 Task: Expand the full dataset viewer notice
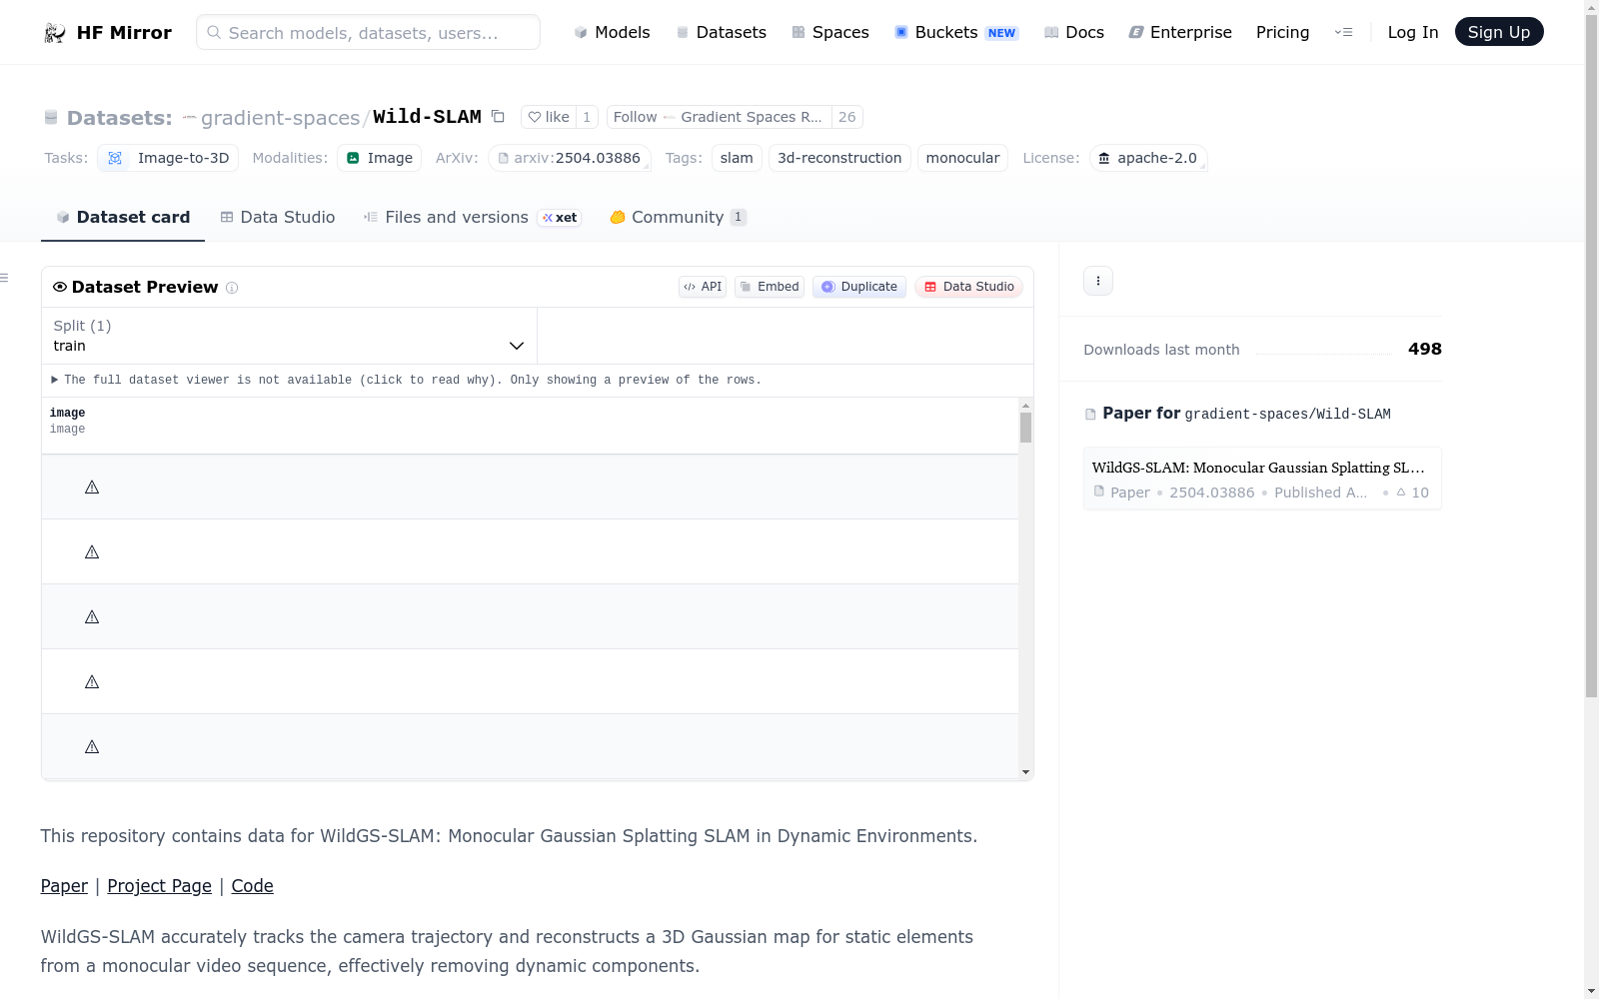click(x=407, y=381)
